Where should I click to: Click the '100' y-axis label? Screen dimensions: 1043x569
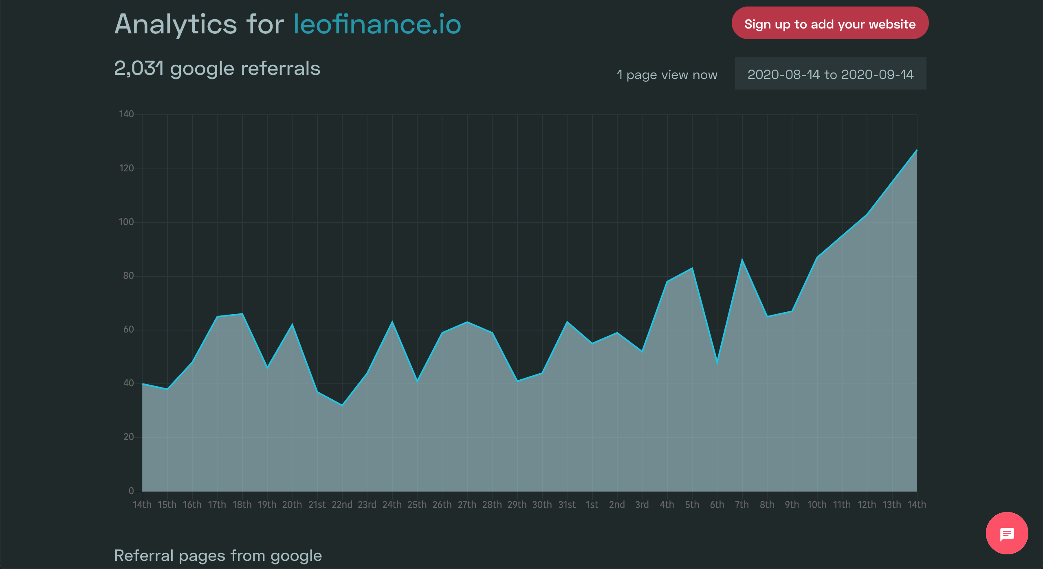[x=126, y=222]
